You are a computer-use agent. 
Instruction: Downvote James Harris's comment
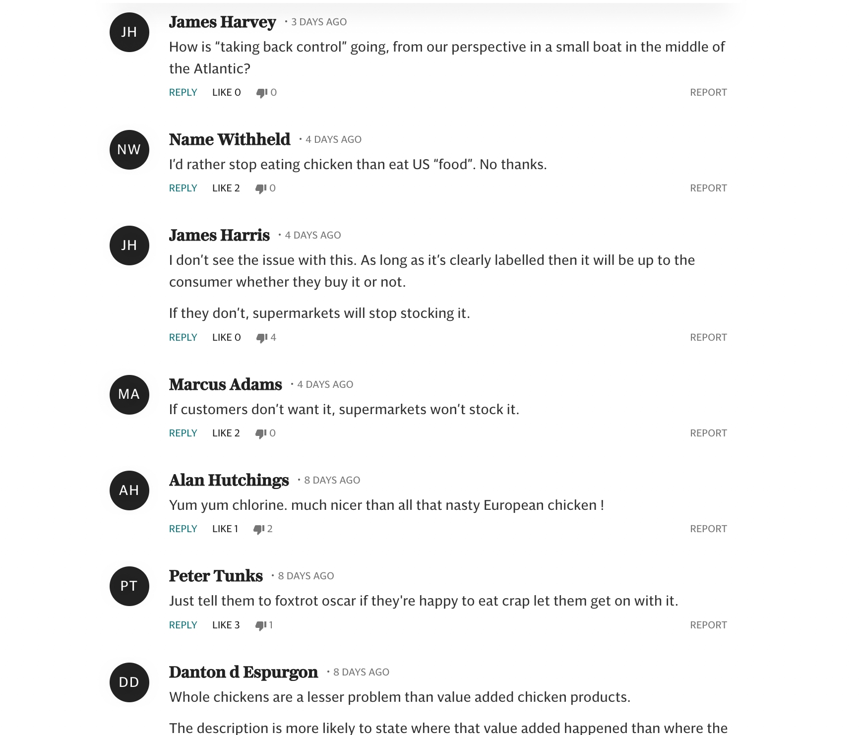(261, 338)
